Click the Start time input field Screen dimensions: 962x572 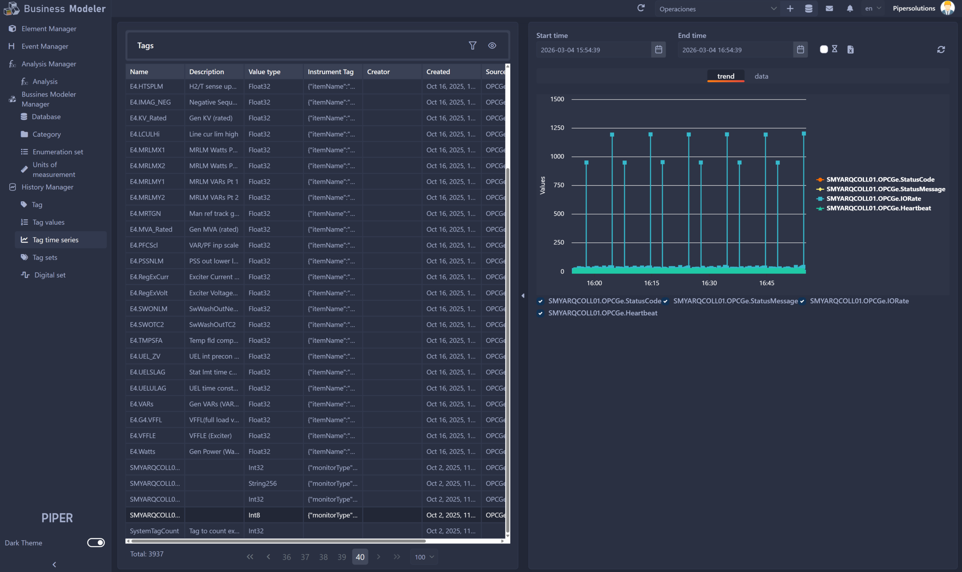(x=593, y=50)
